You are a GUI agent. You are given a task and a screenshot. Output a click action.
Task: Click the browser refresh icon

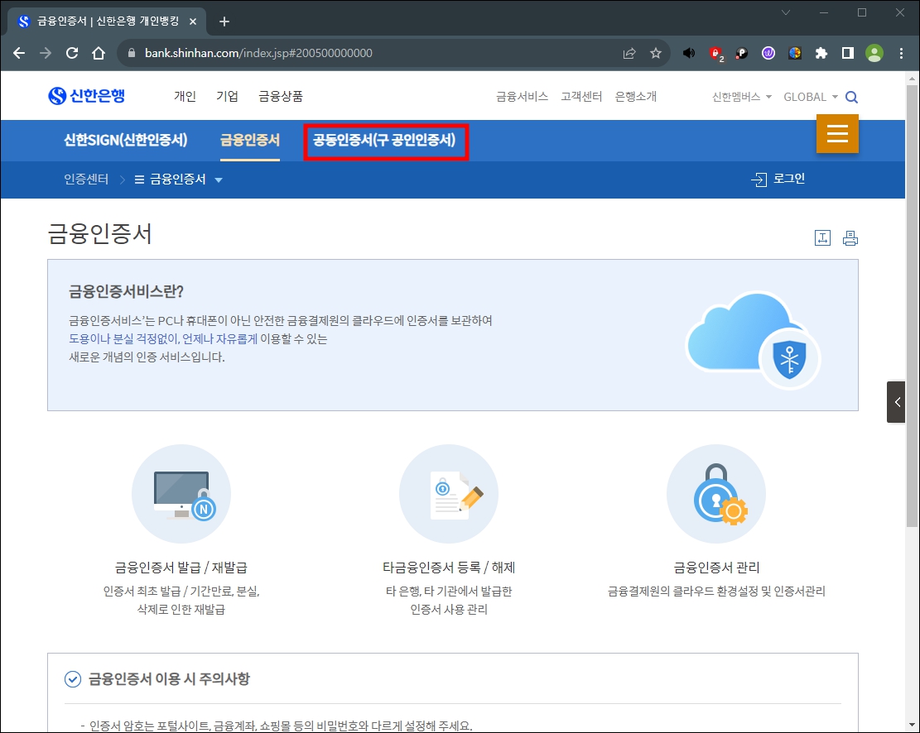pos(71,52)
